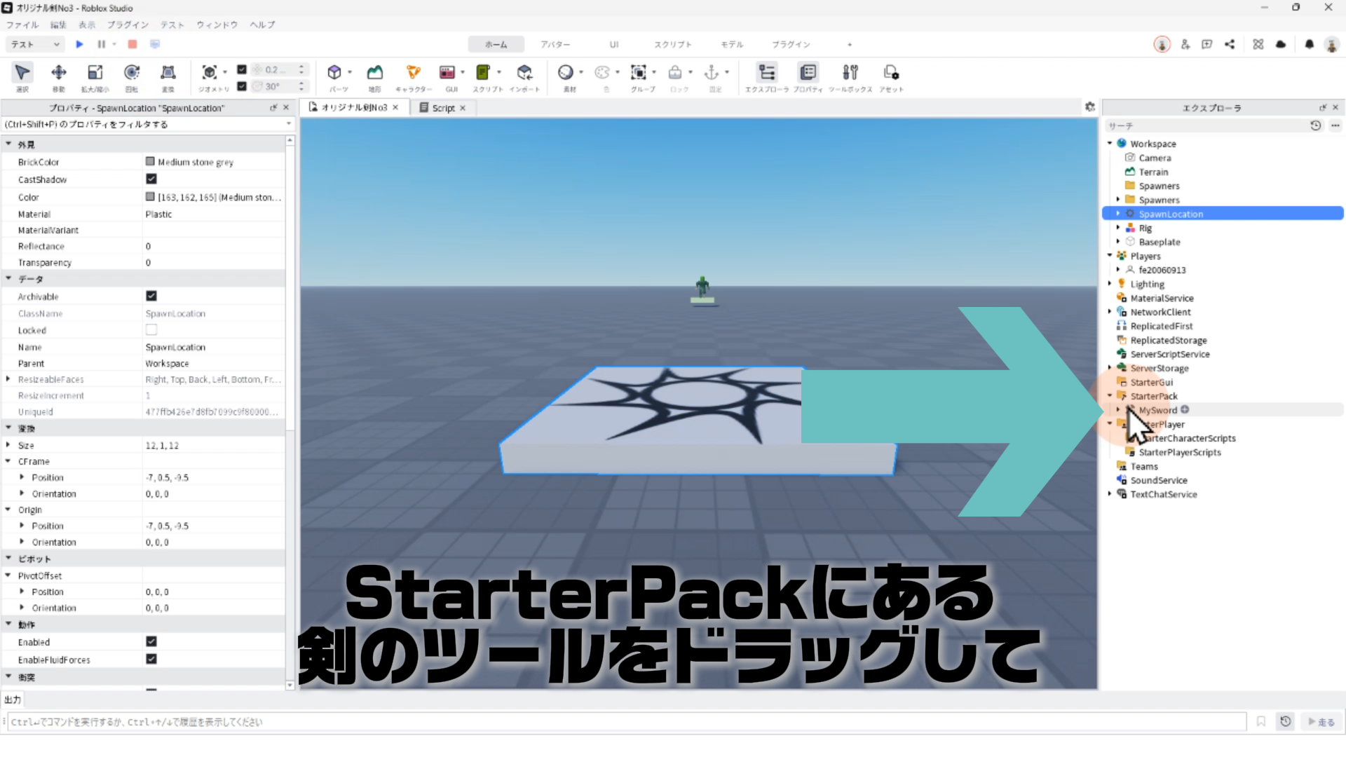Toggle the EnableFluidForces checkbox
Image resolution: width=1346 pixels, height=757 pixels.
(x=151, y=660)
